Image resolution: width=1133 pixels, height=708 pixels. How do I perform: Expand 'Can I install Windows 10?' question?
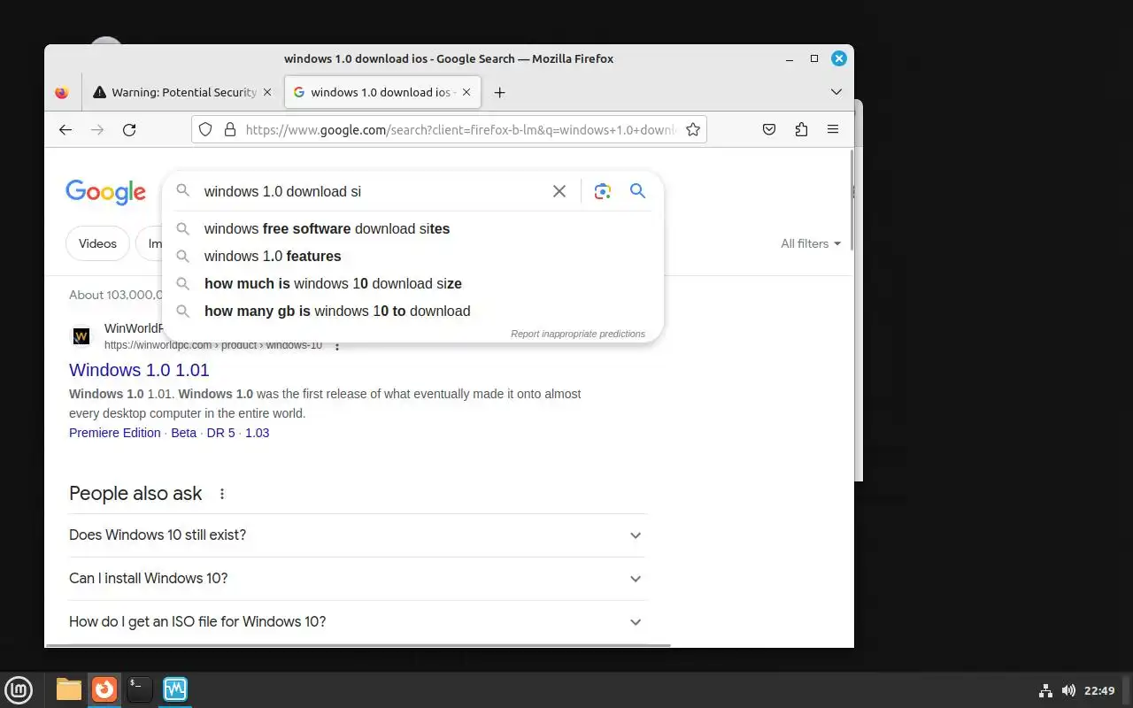(x=357, y=579)
